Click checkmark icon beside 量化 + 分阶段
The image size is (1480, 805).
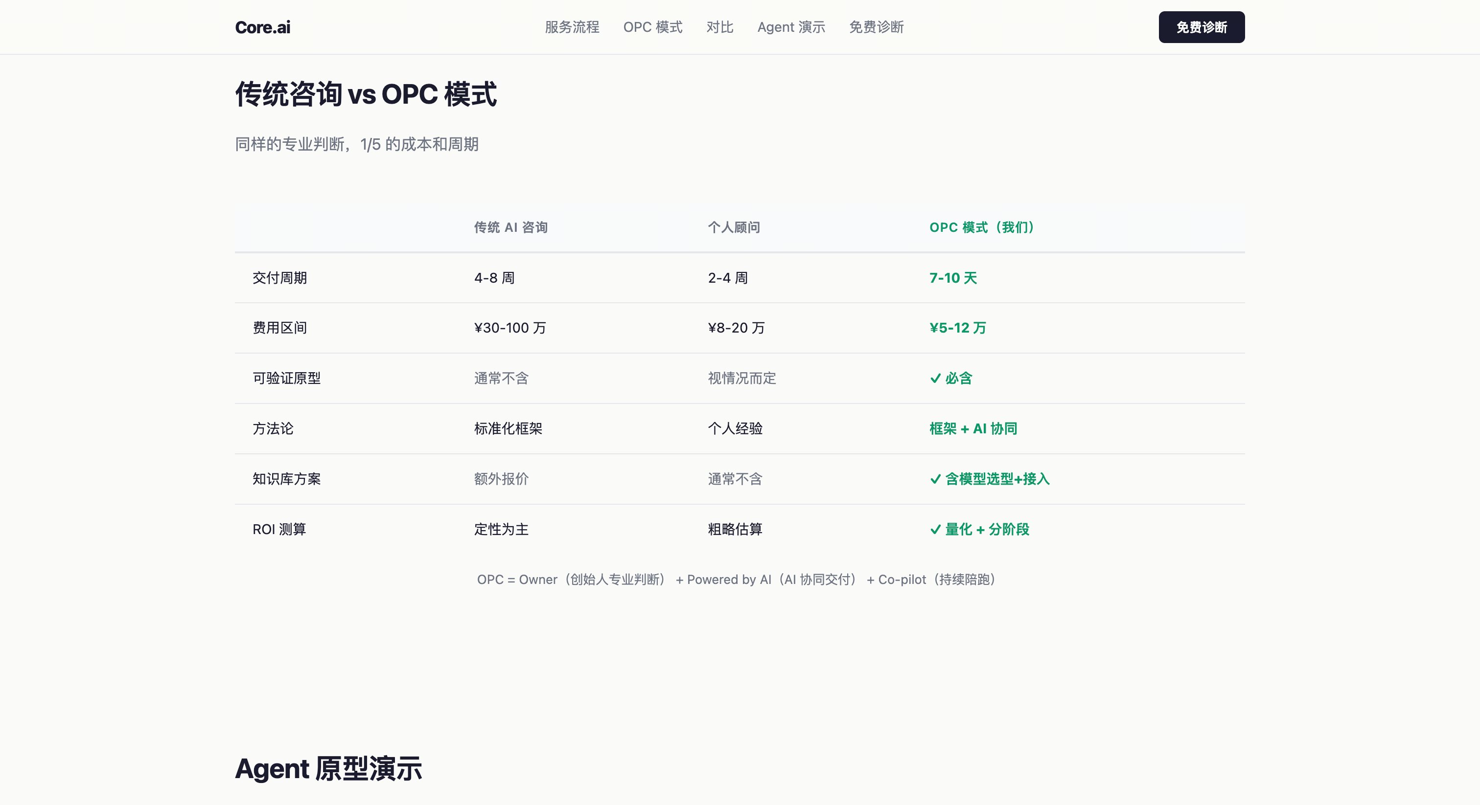click(x=935, y=529)
